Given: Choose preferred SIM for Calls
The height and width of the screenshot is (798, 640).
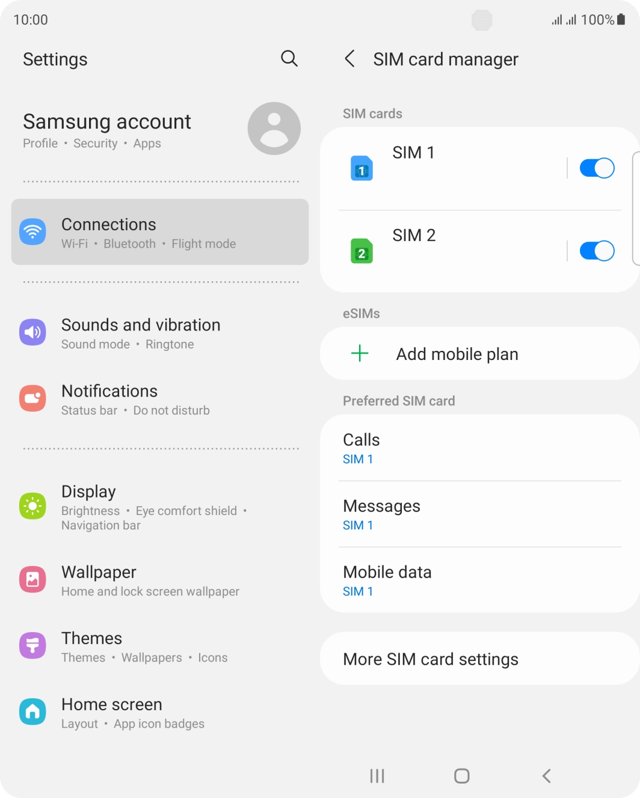Looking at the screenshot, I should pos(480,448).
